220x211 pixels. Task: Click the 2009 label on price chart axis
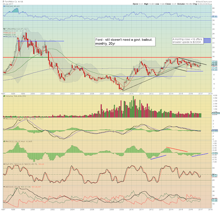point(121,93)
